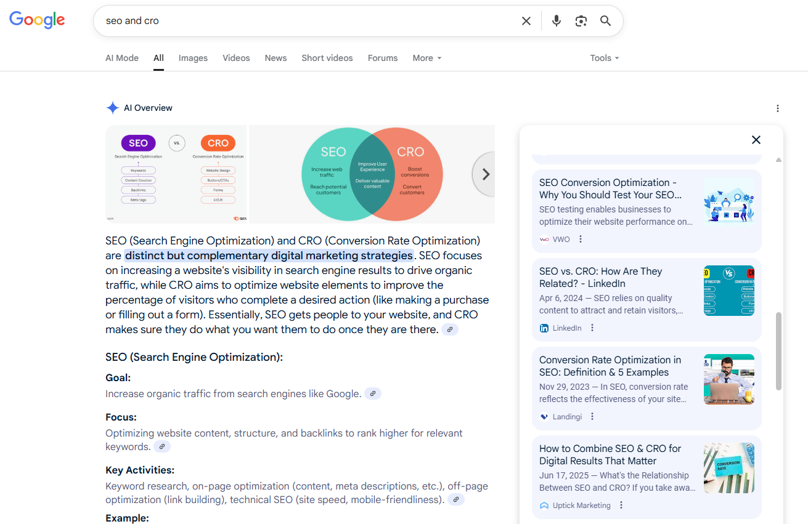
Task: Open three-dot menu next to VWO source
Action: point(580,240)
